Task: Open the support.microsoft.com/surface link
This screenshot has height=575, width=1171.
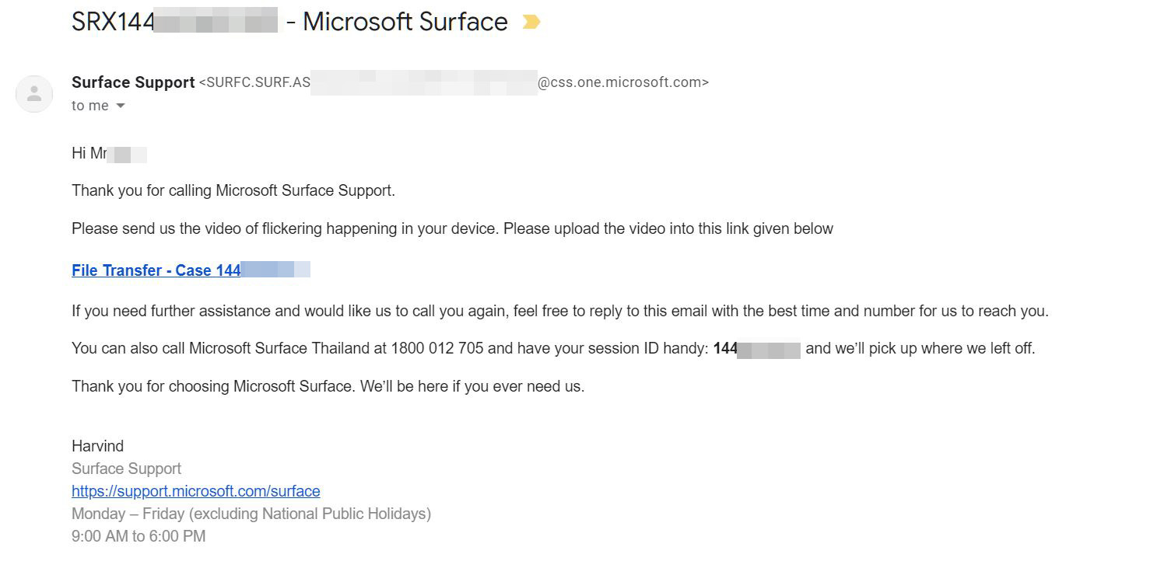Action: [x=196, y=491]
